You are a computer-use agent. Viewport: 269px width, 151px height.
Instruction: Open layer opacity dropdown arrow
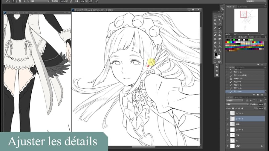(x=265, y=104)
